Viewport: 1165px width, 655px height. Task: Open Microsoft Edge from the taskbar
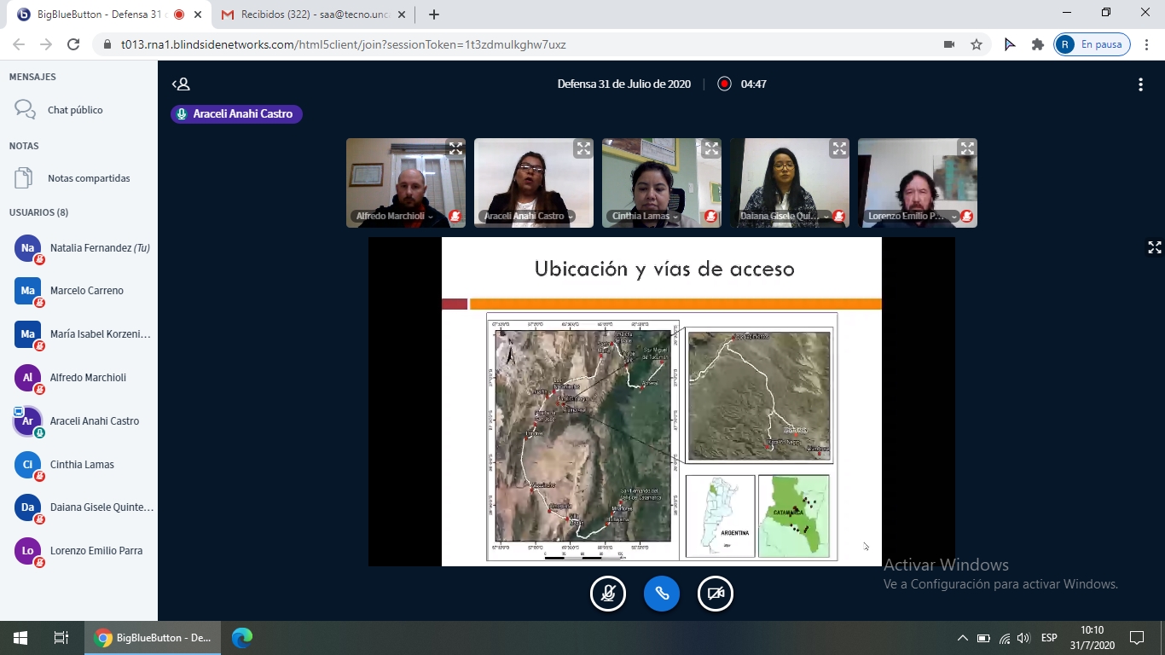click(x=242, y=638)
